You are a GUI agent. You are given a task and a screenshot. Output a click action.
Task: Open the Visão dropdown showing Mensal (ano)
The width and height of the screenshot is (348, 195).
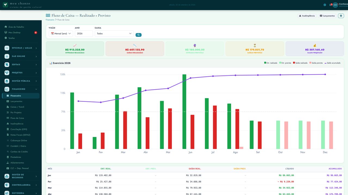pyautogui.click(x=61, y=34)
